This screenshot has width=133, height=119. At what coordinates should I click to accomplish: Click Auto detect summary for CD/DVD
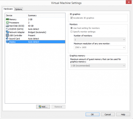[34, 29]
